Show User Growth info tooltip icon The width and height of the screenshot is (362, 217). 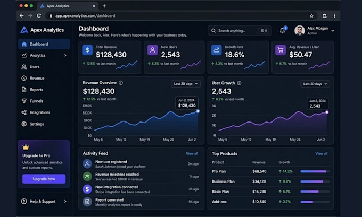tap(239, 83)
